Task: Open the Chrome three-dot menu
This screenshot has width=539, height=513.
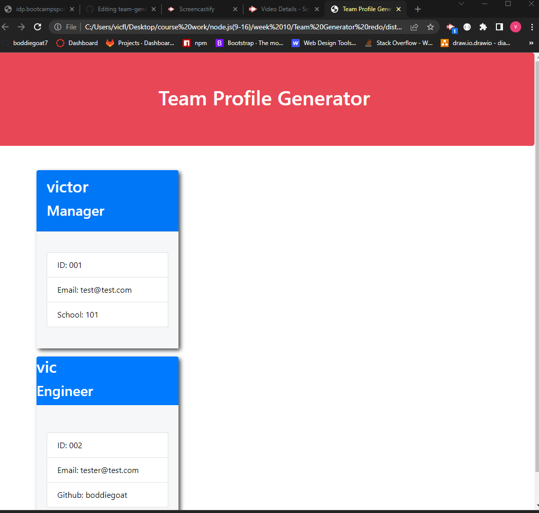Action: 531,27
